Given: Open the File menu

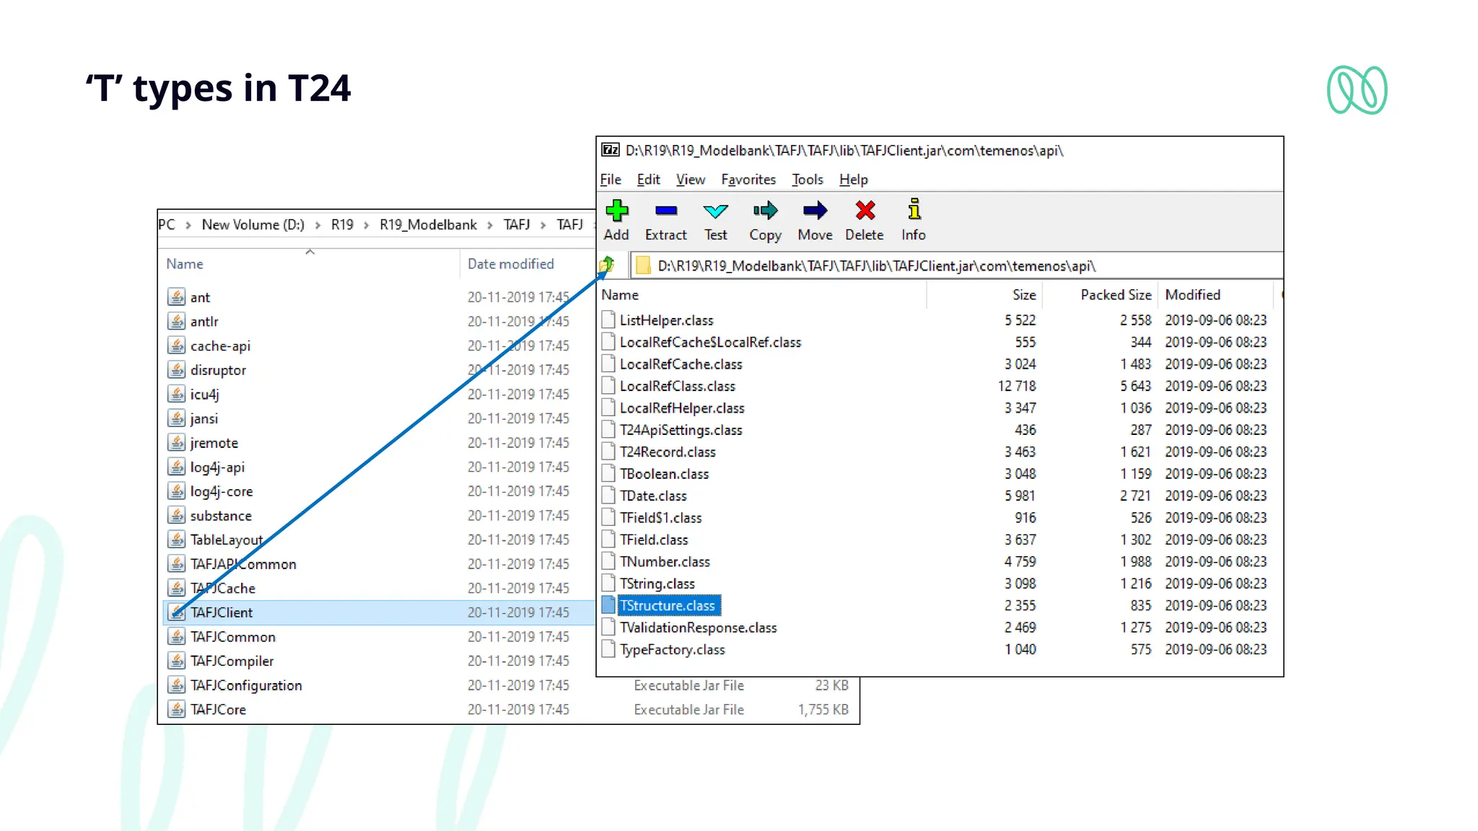Looking at the screenshot, I should pos(611,180).
